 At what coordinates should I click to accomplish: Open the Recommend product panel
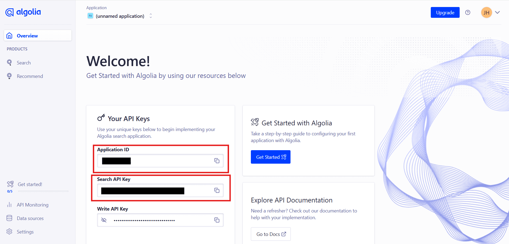(30, 76)
